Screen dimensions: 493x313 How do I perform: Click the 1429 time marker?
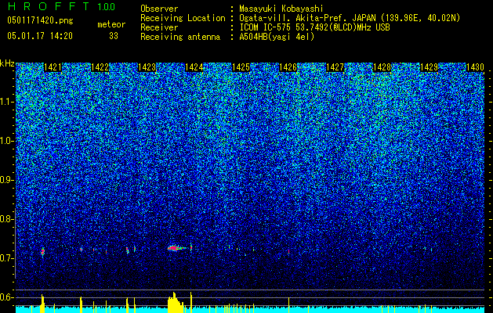[430, 67]
